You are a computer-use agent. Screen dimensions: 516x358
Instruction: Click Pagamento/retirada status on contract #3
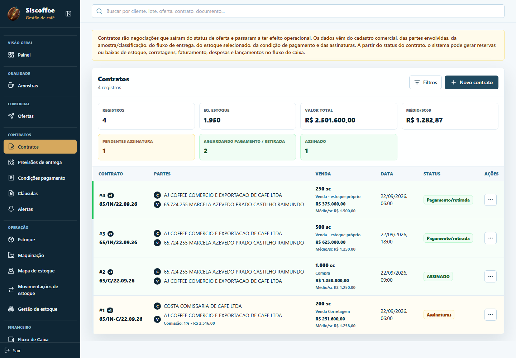(x=448, y=238)
